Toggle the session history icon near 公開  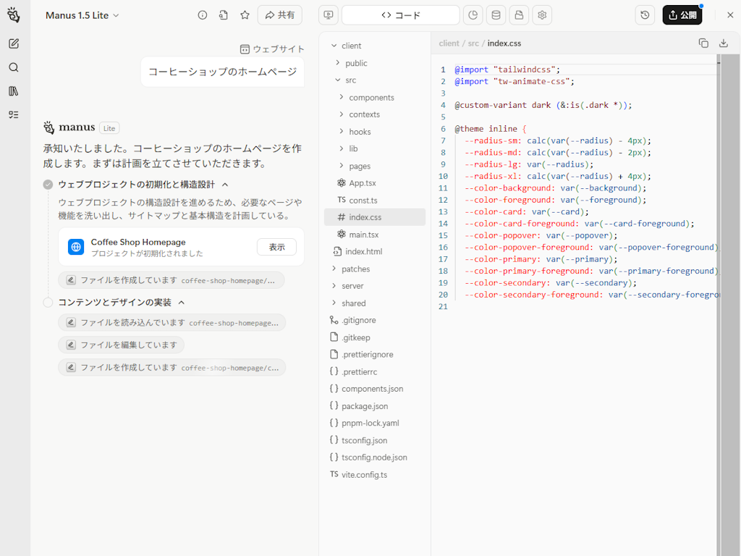tap(645, 14)
